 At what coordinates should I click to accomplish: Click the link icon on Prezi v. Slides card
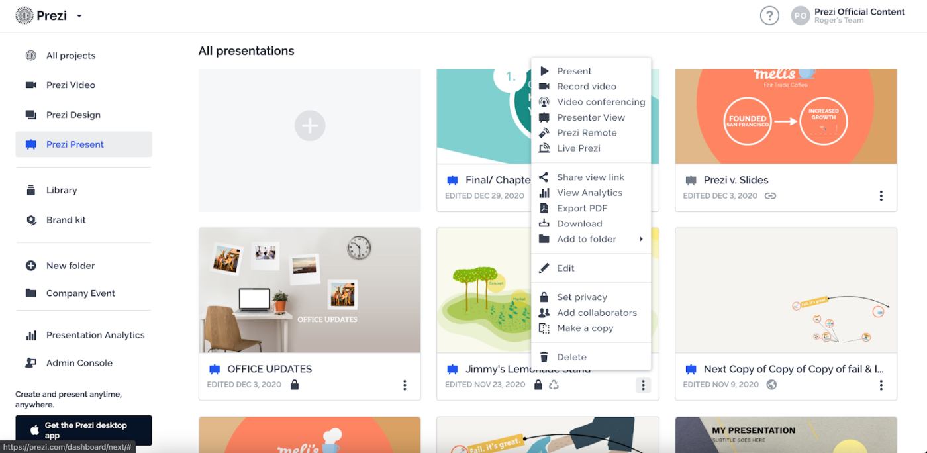pyautogui.click(x=770, y=196)
